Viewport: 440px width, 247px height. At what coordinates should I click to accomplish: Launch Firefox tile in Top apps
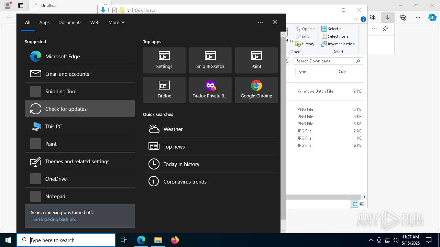[164, 90]
